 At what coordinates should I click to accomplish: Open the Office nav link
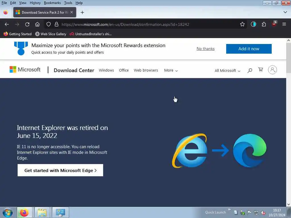[x=124, y=70]
